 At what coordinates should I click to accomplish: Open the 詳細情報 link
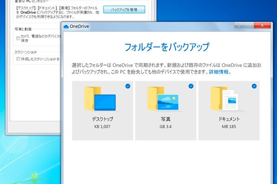click(x=219, y=72)
